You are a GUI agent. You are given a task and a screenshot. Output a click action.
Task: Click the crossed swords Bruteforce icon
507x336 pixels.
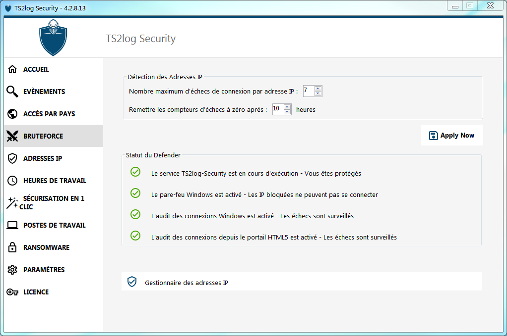point(12,136)
